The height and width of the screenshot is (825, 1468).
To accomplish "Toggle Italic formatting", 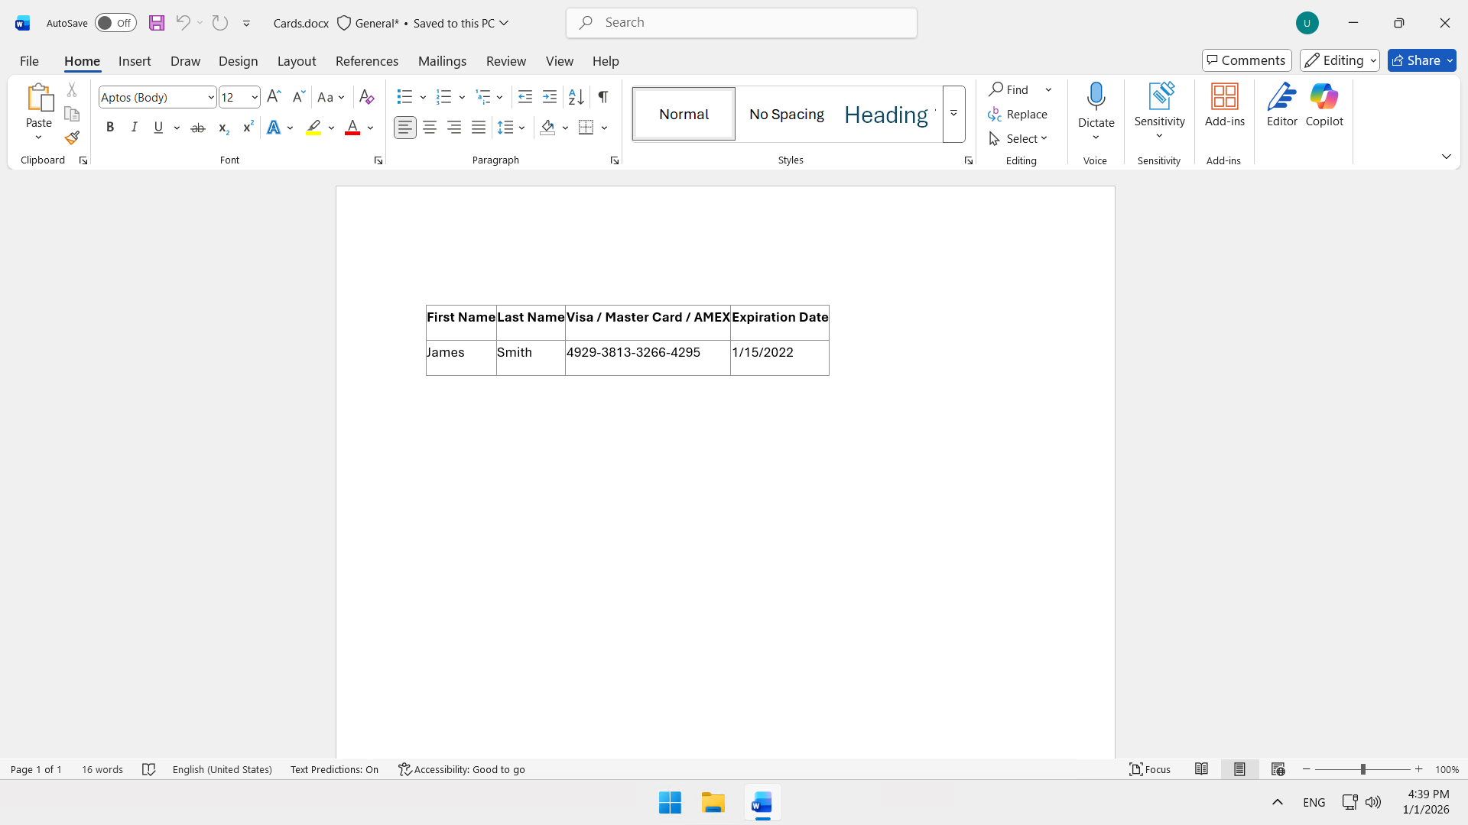I will coord(135,128).
